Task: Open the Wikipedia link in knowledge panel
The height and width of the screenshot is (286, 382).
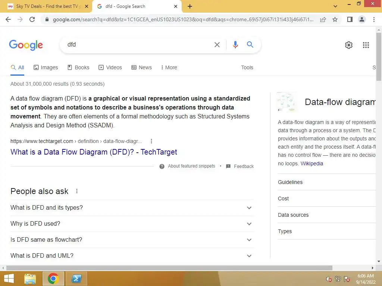Action: tap(311, 164)
